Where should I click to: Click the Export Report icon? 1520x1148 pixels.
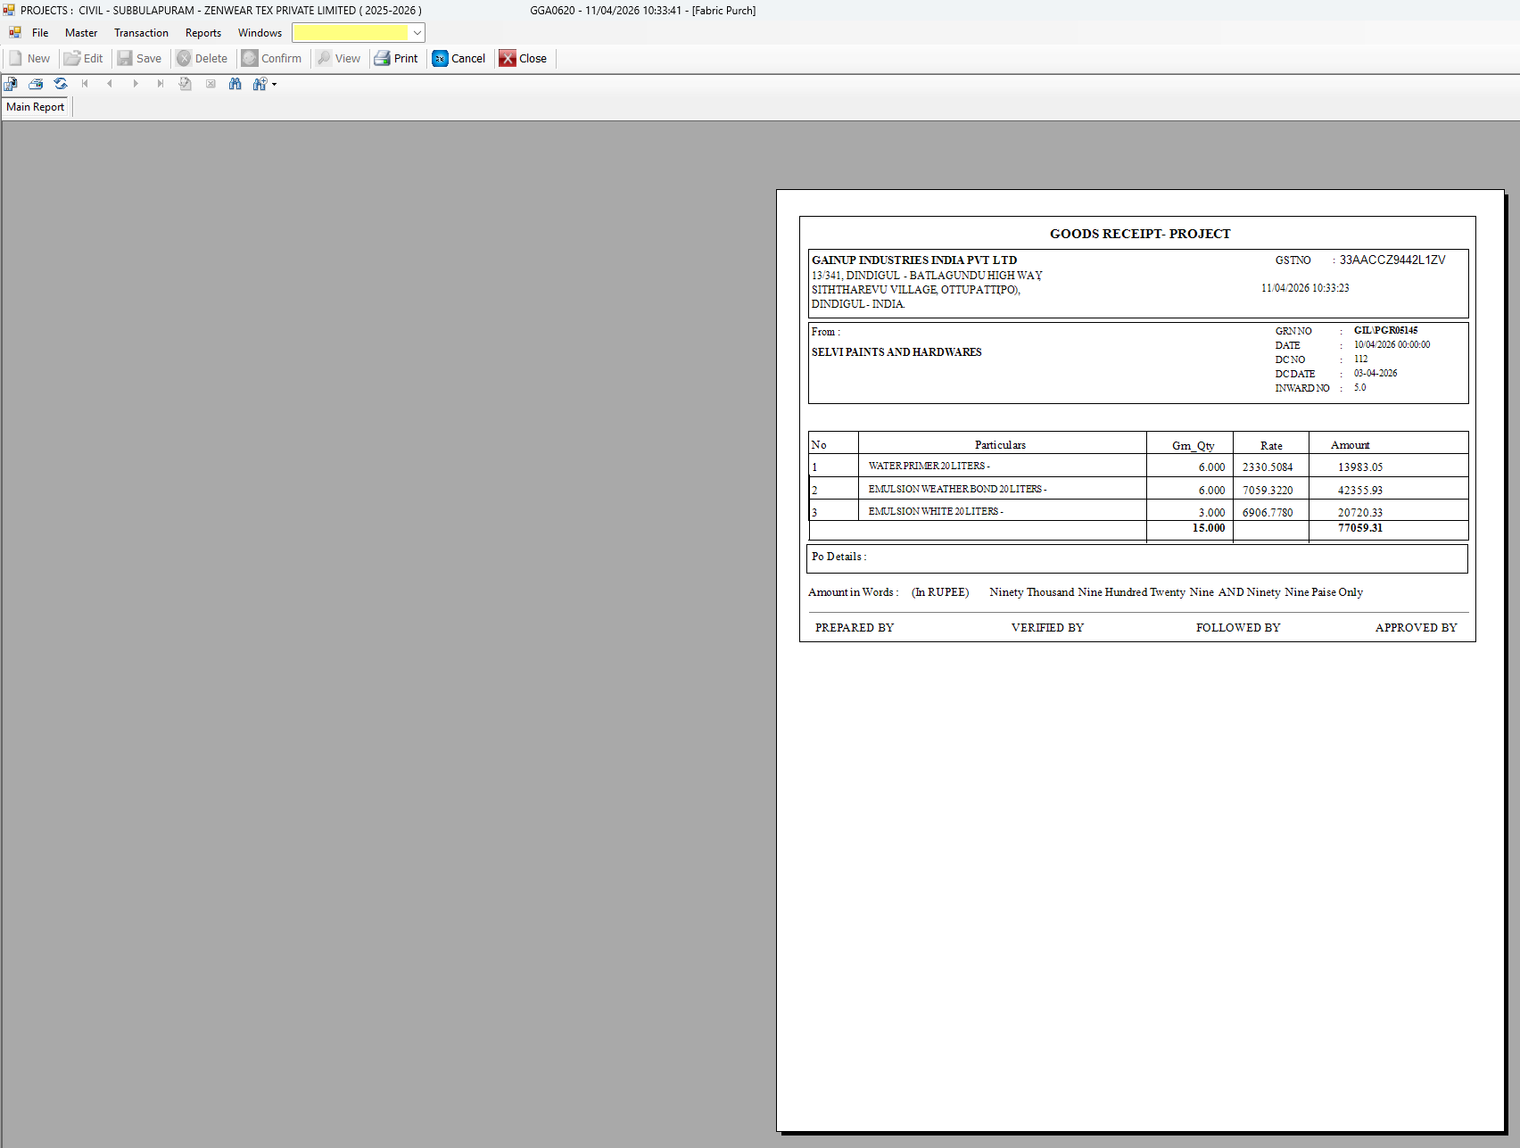point(11,84)
